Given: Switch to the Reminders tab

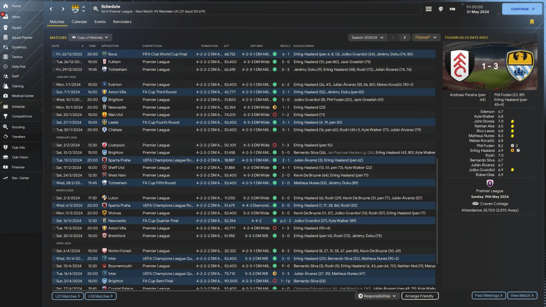Looking at the screenshot, I should point(122,22).
